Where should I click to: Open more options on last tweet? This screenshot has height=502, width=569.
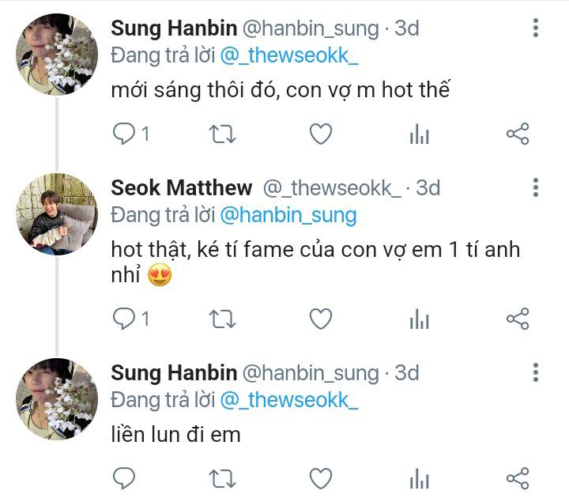coord(536,372)
